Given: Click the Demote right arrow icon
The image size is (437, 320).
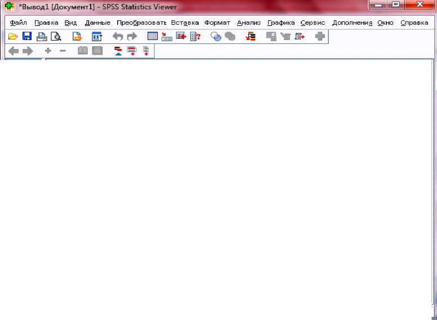Looking at the screenshot, I should (27, 51).
